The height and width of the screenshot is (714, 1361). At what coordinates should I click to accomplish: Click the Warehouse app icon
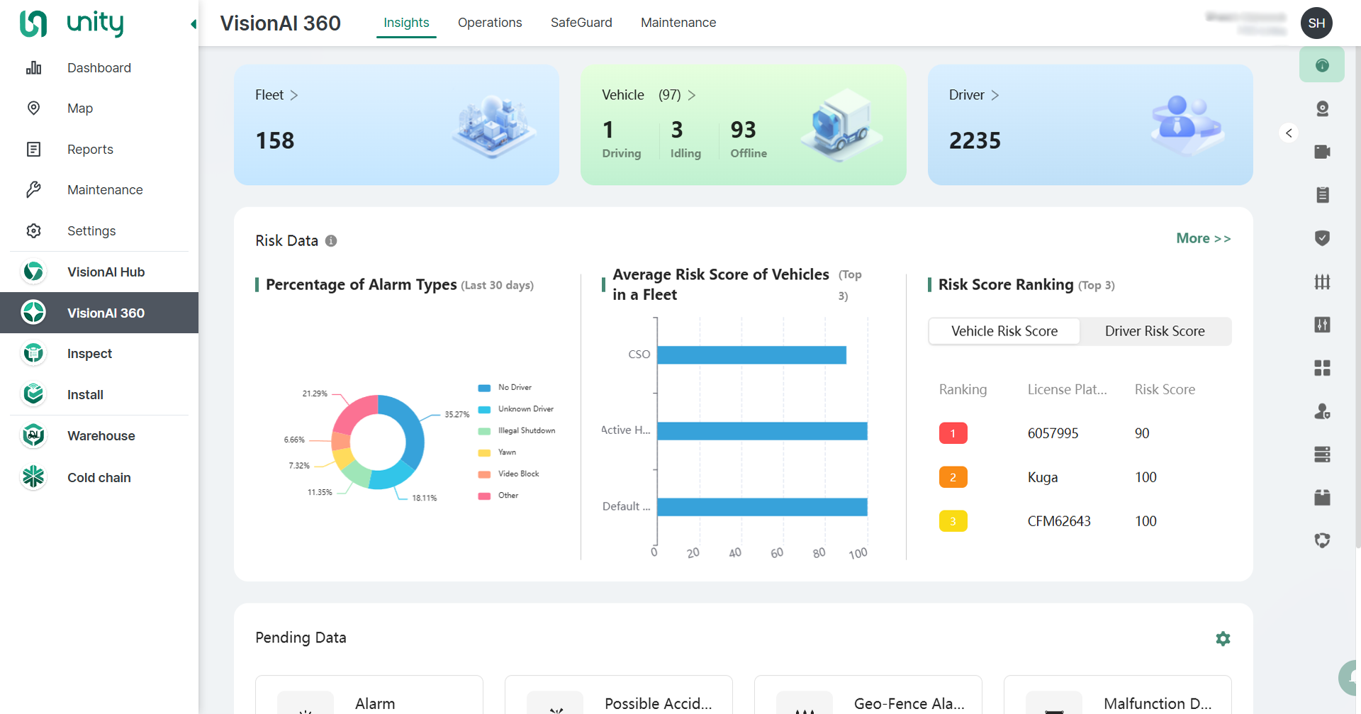(x=33, y=435)
